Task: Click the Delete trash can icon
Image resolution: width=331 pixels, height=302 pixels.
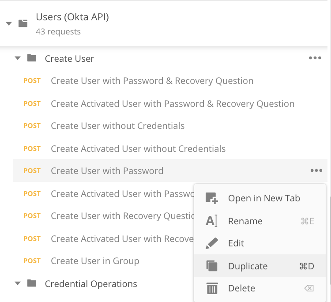Action: point(212,288)
